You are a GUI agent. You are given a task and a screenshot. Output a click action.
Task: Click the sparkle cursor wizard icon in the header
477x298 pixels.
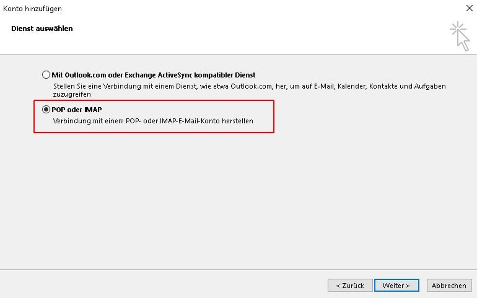[460, 36]
